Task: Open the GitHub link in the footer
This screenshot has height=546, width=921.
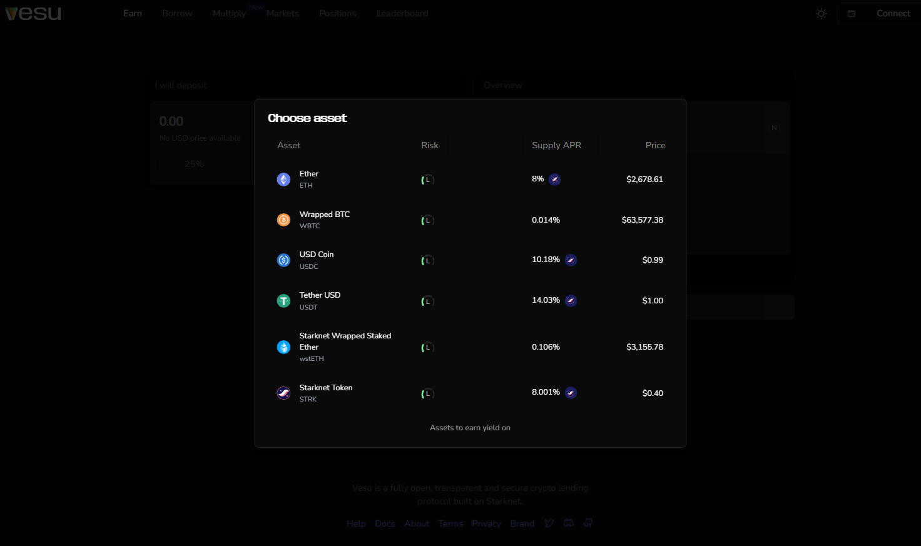Action: click(x=588, y=523)
